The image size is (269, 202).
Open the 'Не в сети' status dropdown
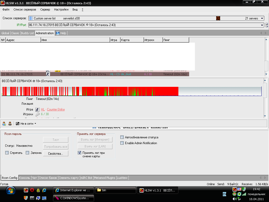[35, 124]
